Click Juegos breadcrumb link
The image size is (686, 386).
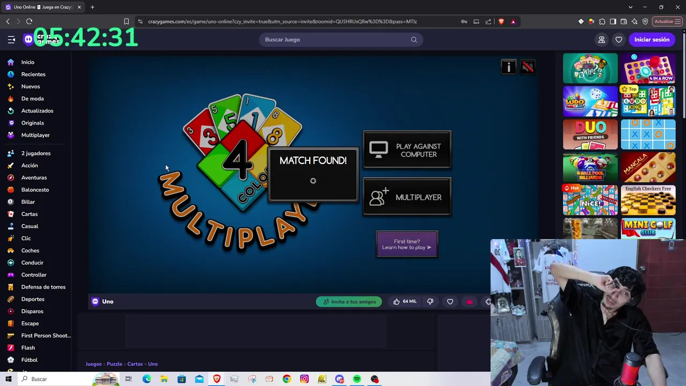pyautogui.click(x=93, y=364)
